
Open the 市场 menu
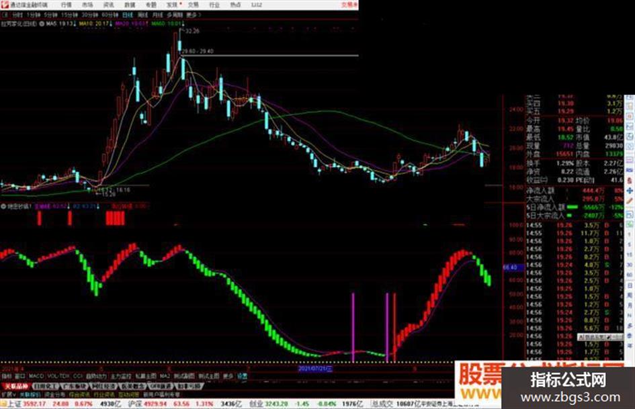coord(87,5)
